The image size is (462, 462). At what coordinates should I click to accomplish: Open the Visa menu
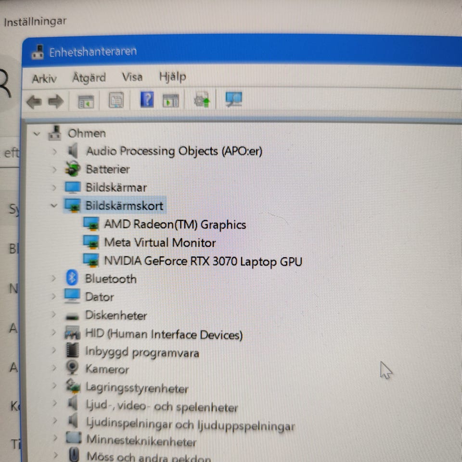tap(132, 77)
